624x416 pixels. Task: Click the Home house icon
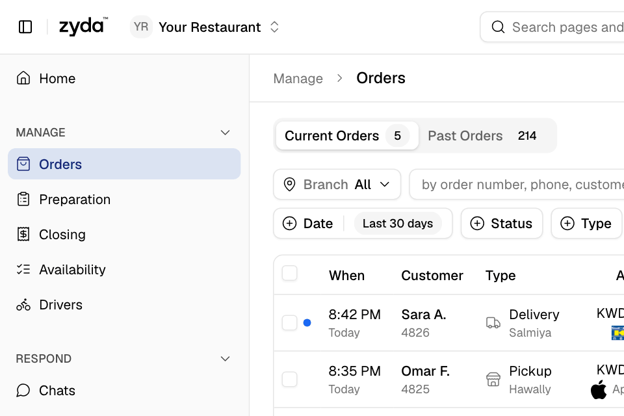pos(23,78)
